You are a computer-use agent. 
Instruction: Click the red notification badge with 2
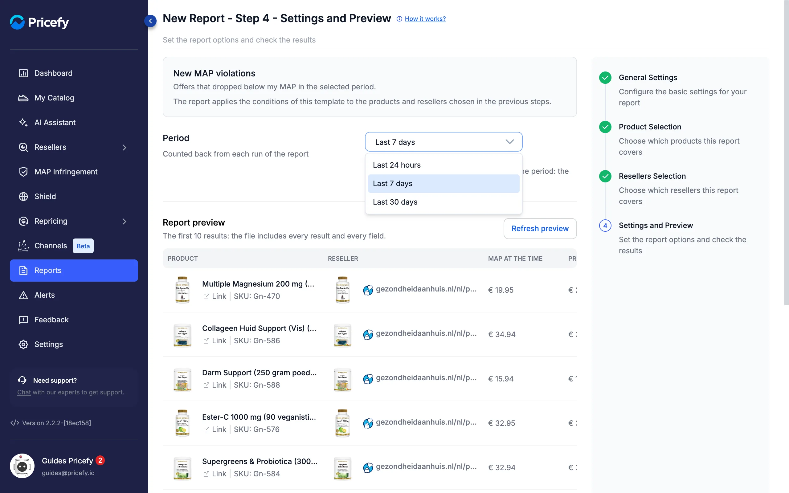pos(100,460)
